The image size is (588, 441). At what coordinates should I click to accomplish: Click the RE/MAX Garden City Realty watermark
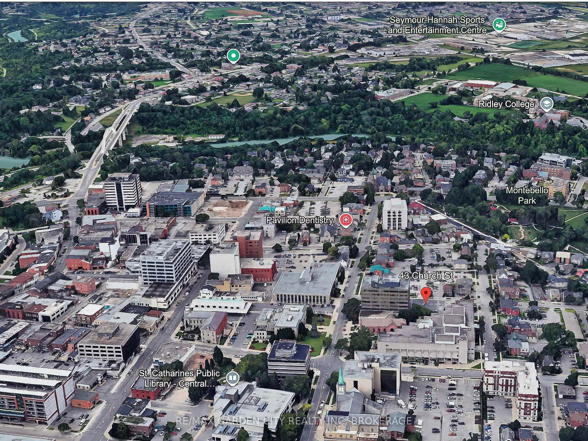(294, 420)
